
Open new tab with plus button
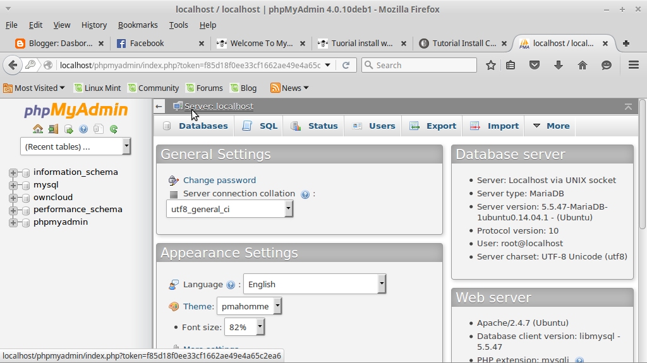click(626, 44)
